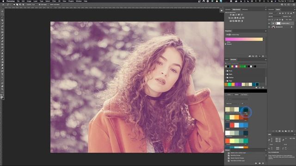Select the Zoom tool
Viewport: 296px width, 166px height.
point(2,89)
